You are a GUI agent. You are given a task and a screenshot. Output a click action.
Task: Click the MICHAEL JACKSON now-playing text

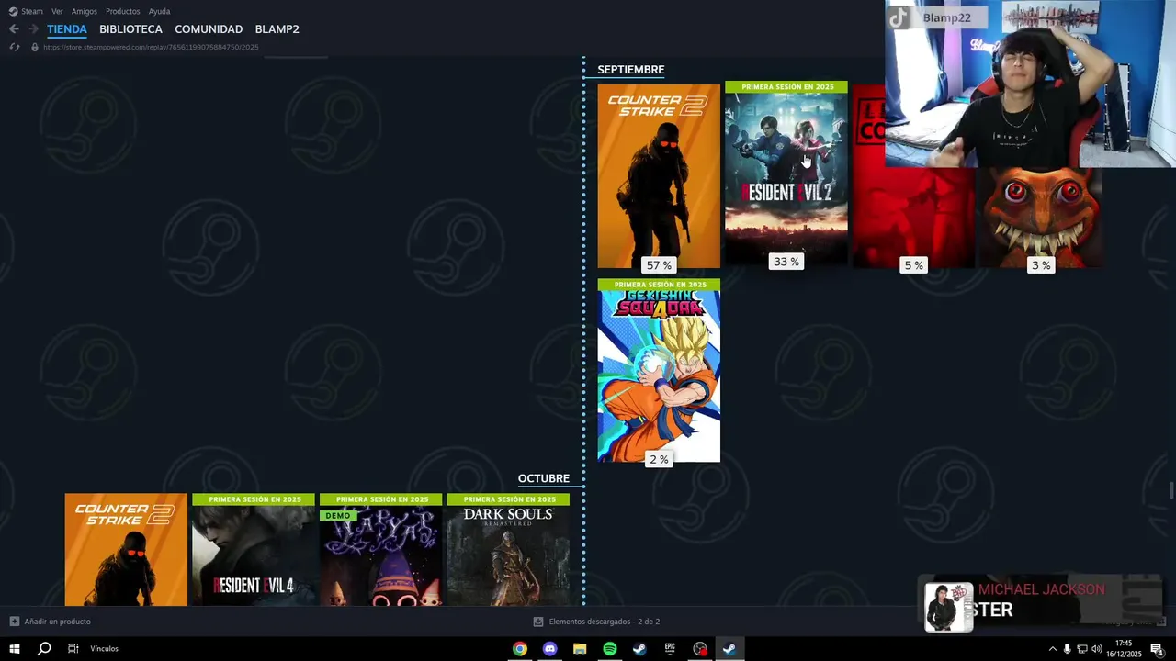coord(1042,589)
